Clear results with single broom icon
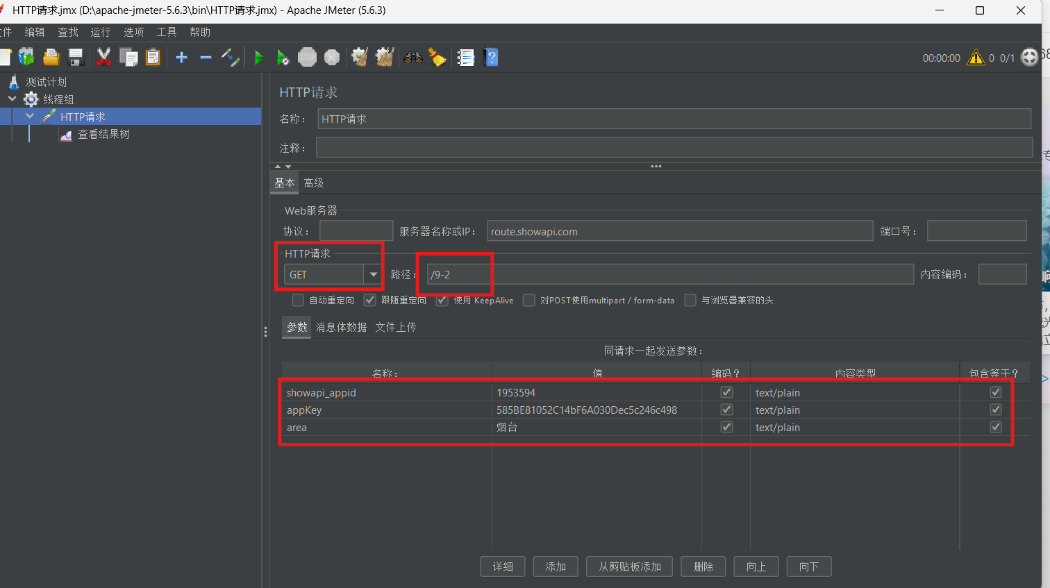 tap(360, 57)
